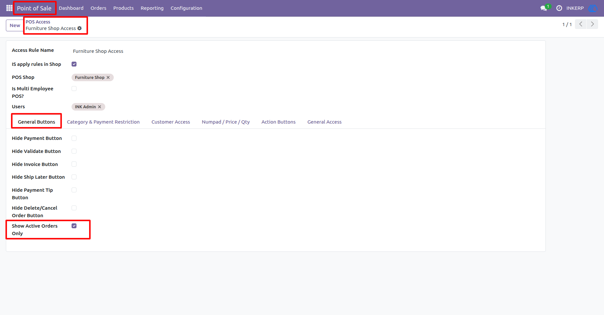Image resolution: width=604 pixels, height=315 pixels.
Task: Open the conversations chat icon
Action: (x=544, y=8)
